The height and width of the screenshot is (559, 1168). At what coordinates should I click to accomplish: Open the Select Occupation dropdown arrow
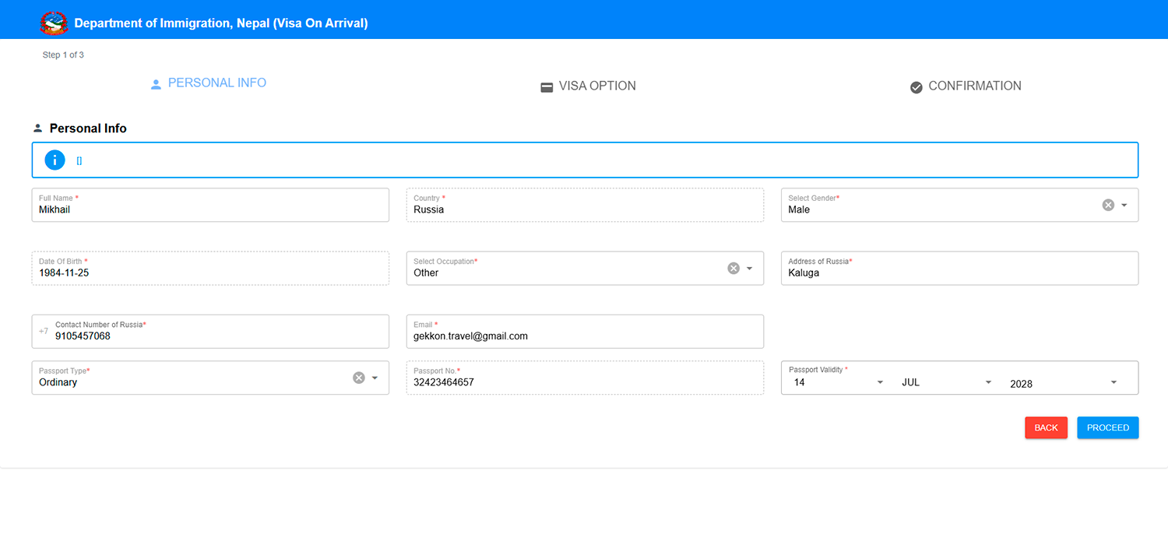[x=750, y=268]
